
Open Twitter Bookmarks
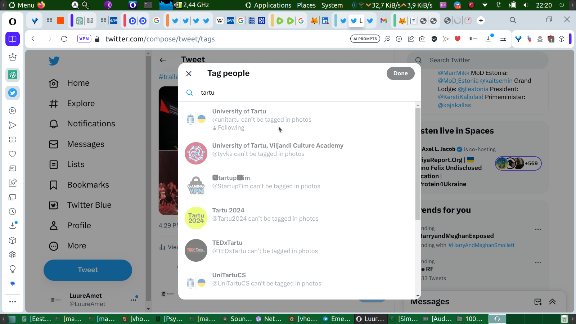79,185
